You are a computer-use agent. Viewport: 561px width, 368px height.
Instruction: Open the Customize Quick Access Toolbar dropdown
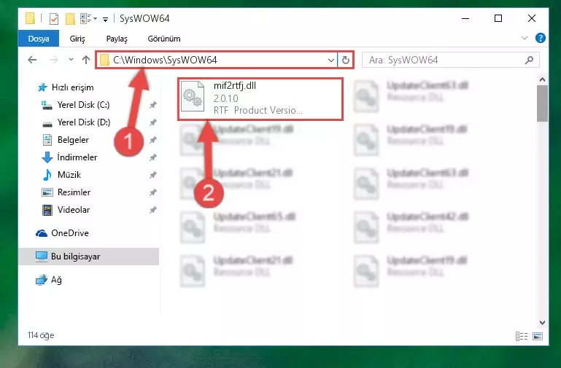[105, 19]
